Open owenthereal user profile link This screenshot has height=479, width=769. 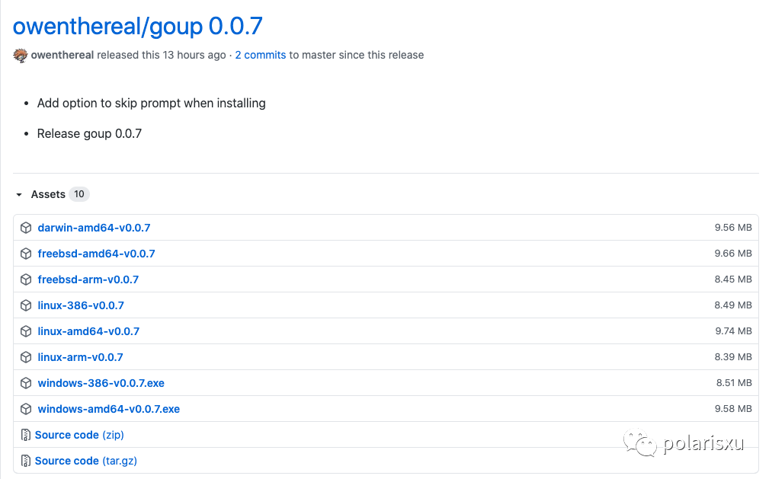pyautogui.click(x=62, y=55)
